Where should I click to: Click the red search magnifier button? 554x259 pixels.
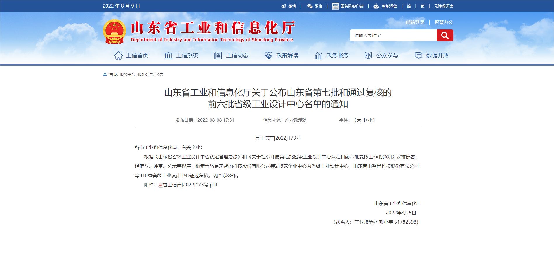coord(445,35)
